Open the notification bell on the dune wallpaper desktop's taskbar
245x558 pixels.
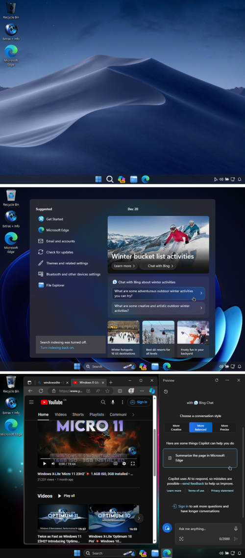(x=239, y=179)
